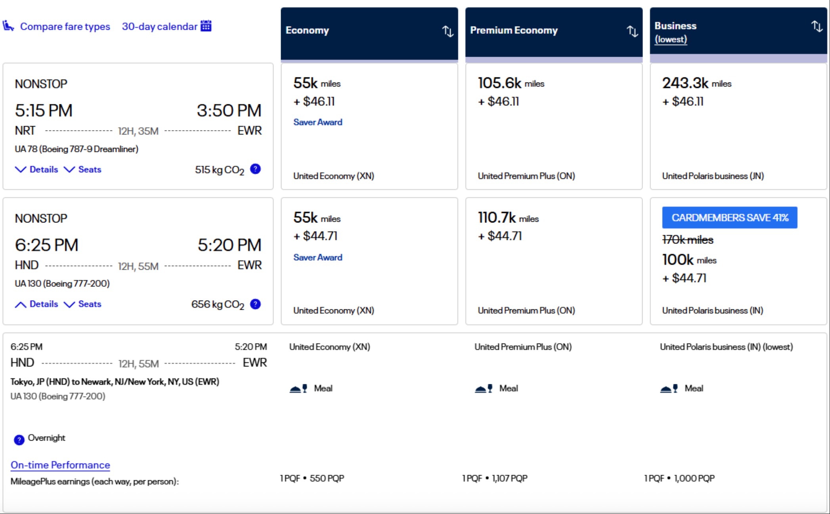Collapse Details for UA 130 flight
The width and height of the screenshot is (830, 514).
(x=36, y=304)
